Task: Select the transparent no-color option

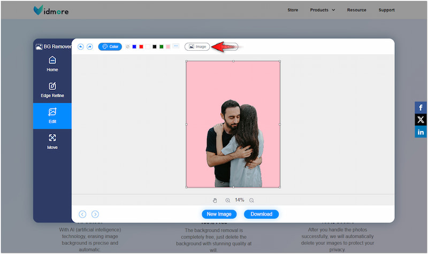Action: 127,47
